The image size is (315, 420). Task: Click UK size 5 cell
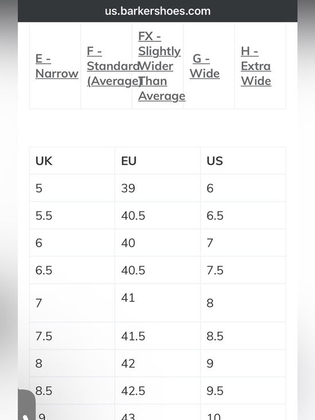click(72, 189)
